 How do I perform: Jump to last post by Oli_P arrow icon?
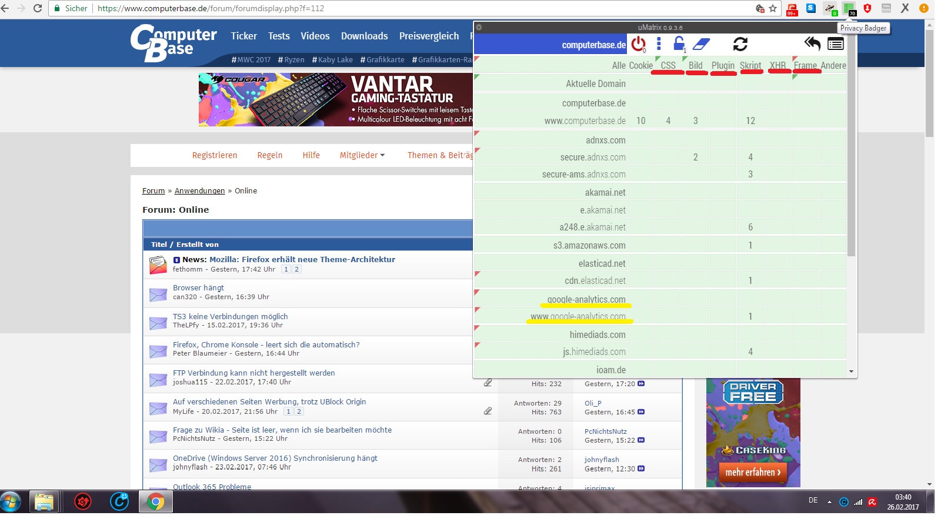coord(641,412)
